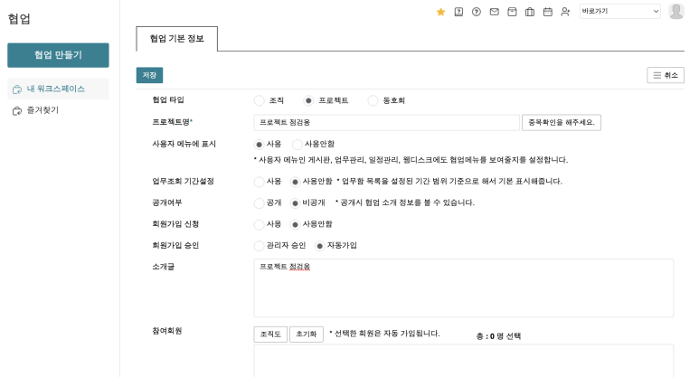Open the briefcase icon in top bar
Screen dimensions: 699x377
(530, 12)
